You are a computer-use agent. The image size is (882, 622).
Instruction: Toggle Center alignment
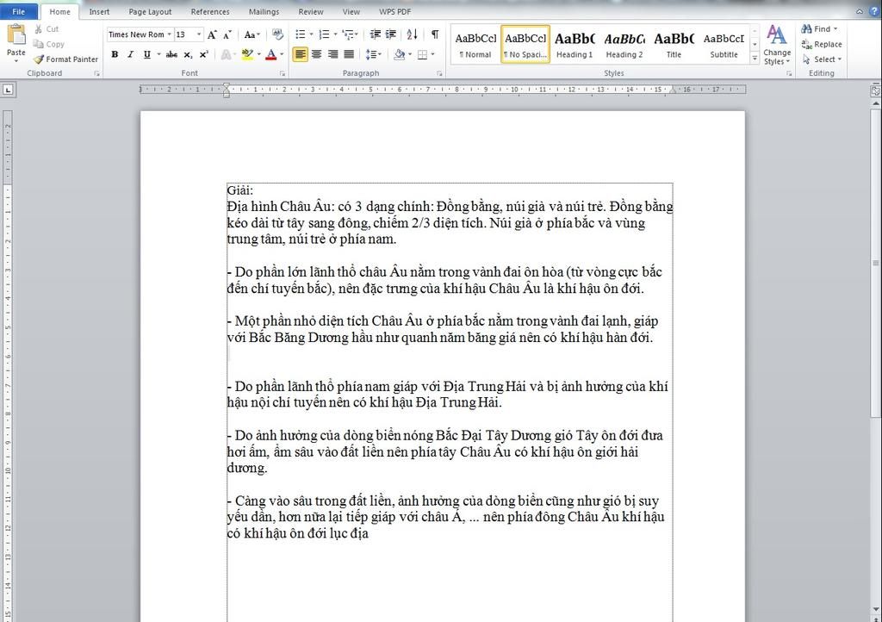pos(317,54)
